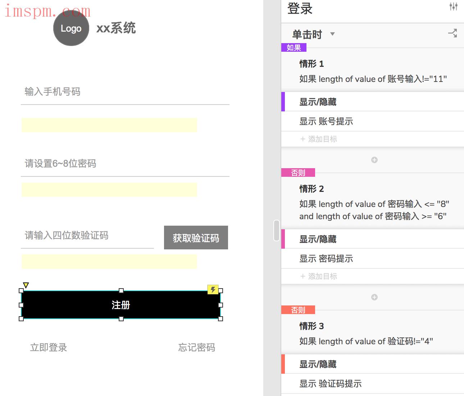464x396 pixels.
Task: Select yellow hint box below phone number field
Action: (x=109, y=125)
